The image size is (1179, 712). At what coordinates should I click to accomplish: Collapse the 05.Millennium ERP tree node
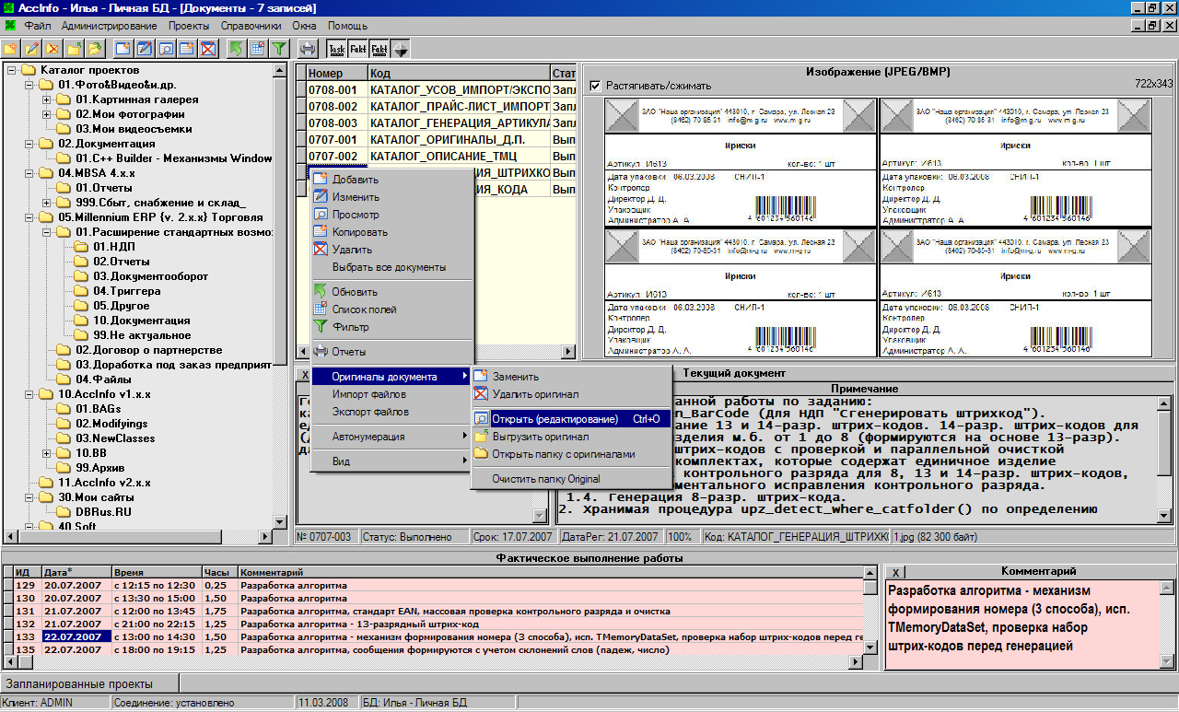point(29,217)
